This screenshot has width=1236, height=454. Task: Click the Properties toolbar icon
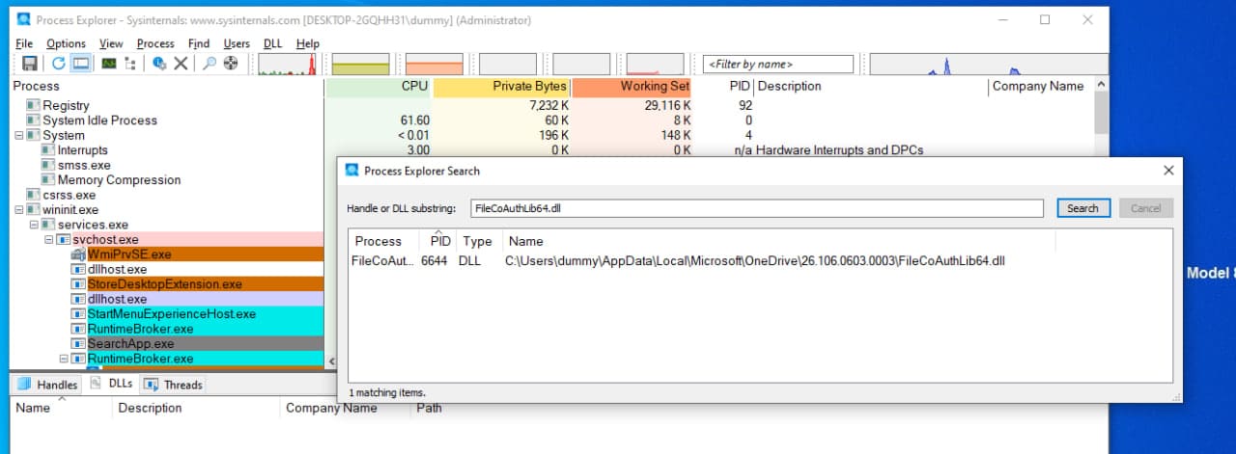click(x=159, y=64)
